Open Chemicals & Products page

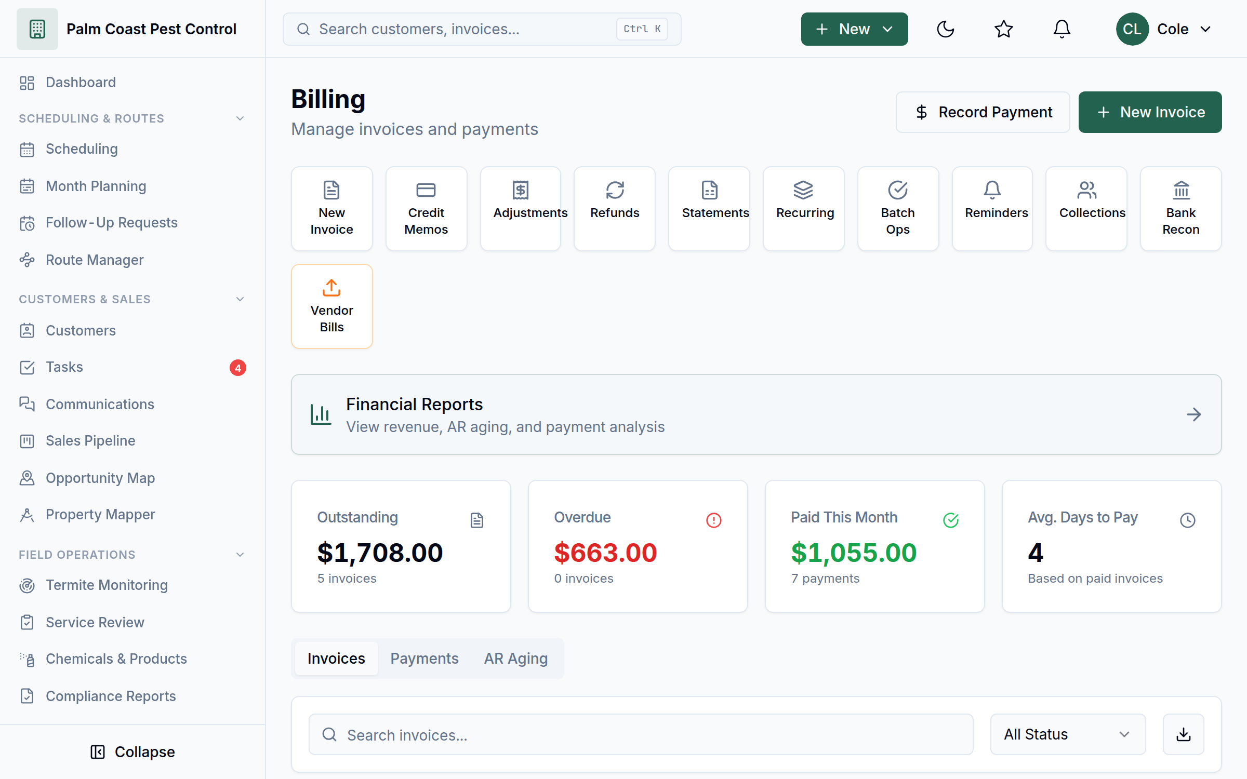(132, 659)
